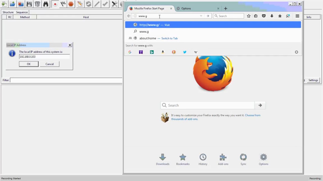Switch to the Structure tab
Viewport: 323px width, 181px height.
8,12
